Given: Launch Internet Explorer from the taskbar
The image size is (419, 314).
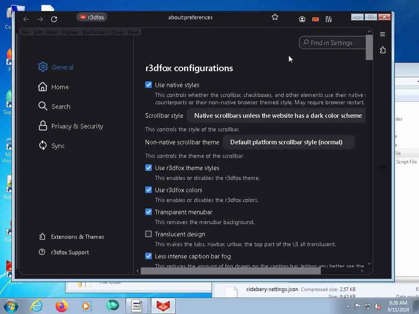Looking at the screenshot, I should 36,306.
